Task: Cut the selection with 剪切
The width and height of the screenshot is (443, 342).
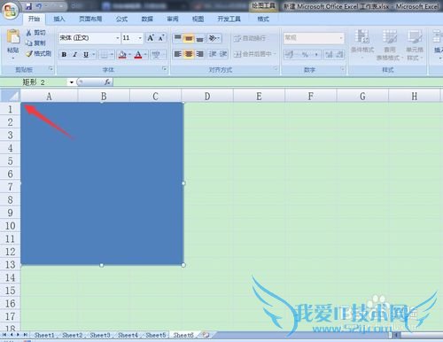Action: tap(36, 33)
